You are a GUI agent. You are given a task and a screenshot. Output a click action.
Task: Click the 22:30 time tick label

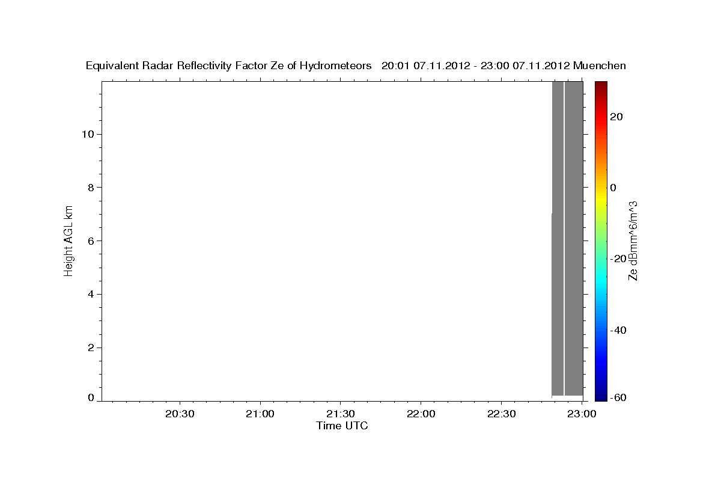(501, 414)
